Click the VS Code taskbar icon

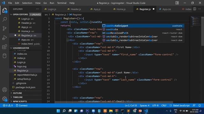click(146, 111)
